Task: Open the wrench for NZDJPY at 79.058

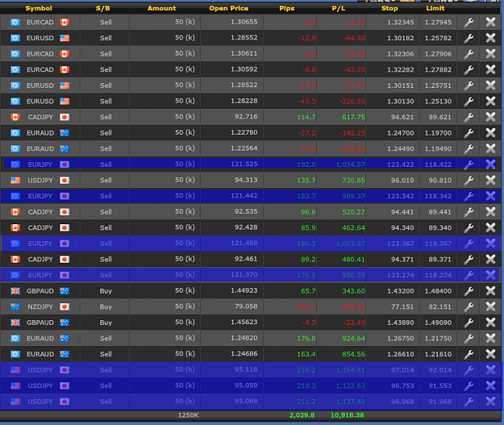Action: pos(469,306)
